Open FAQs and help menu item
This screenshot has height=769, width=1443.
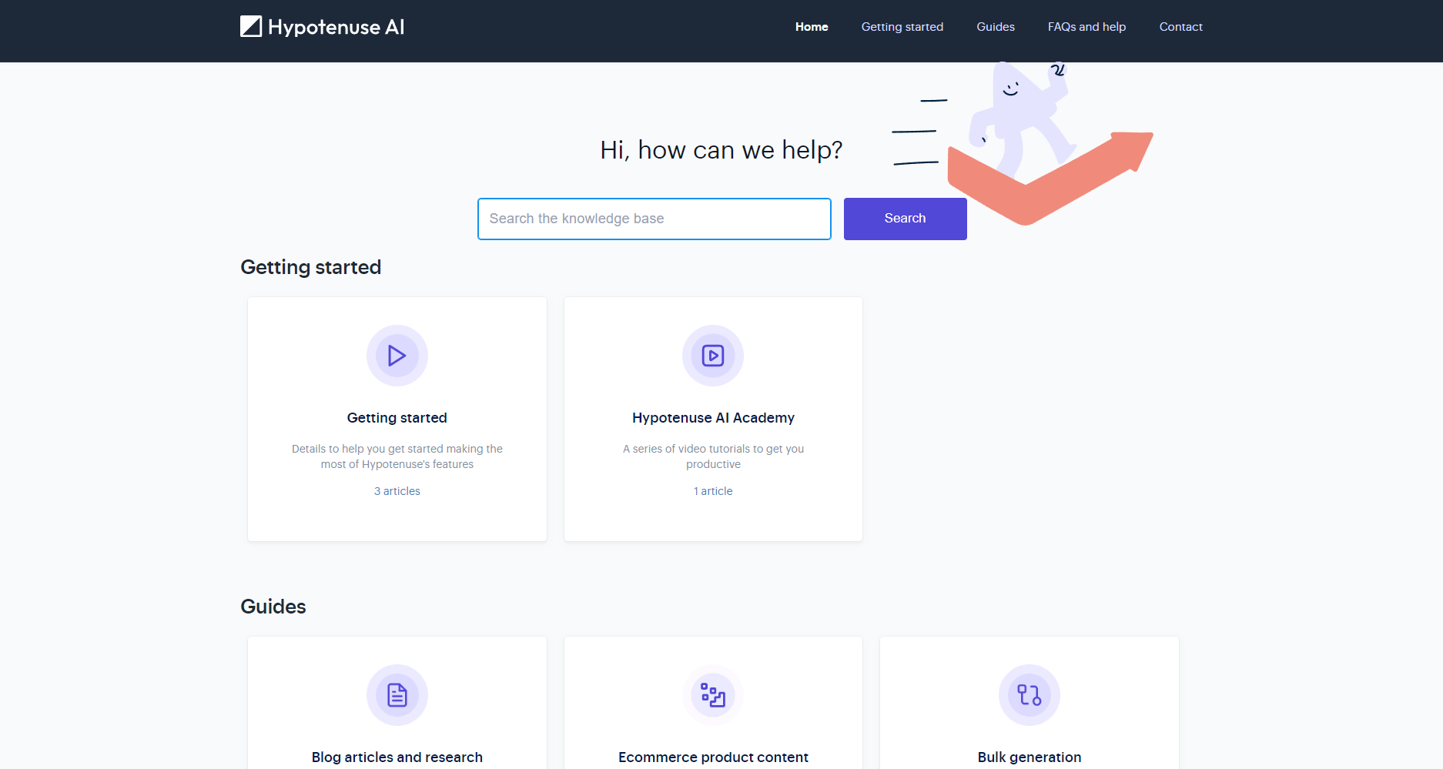1086,27
